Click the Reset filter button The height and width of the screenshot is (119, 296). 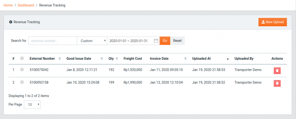(177, 41)
